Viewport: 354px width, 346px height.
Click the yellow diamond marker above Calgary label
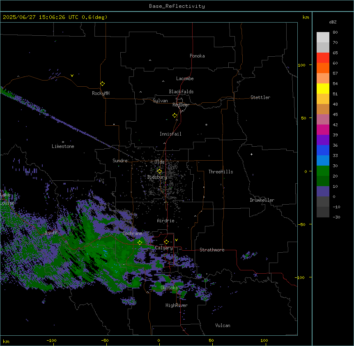tap(166, 242)
